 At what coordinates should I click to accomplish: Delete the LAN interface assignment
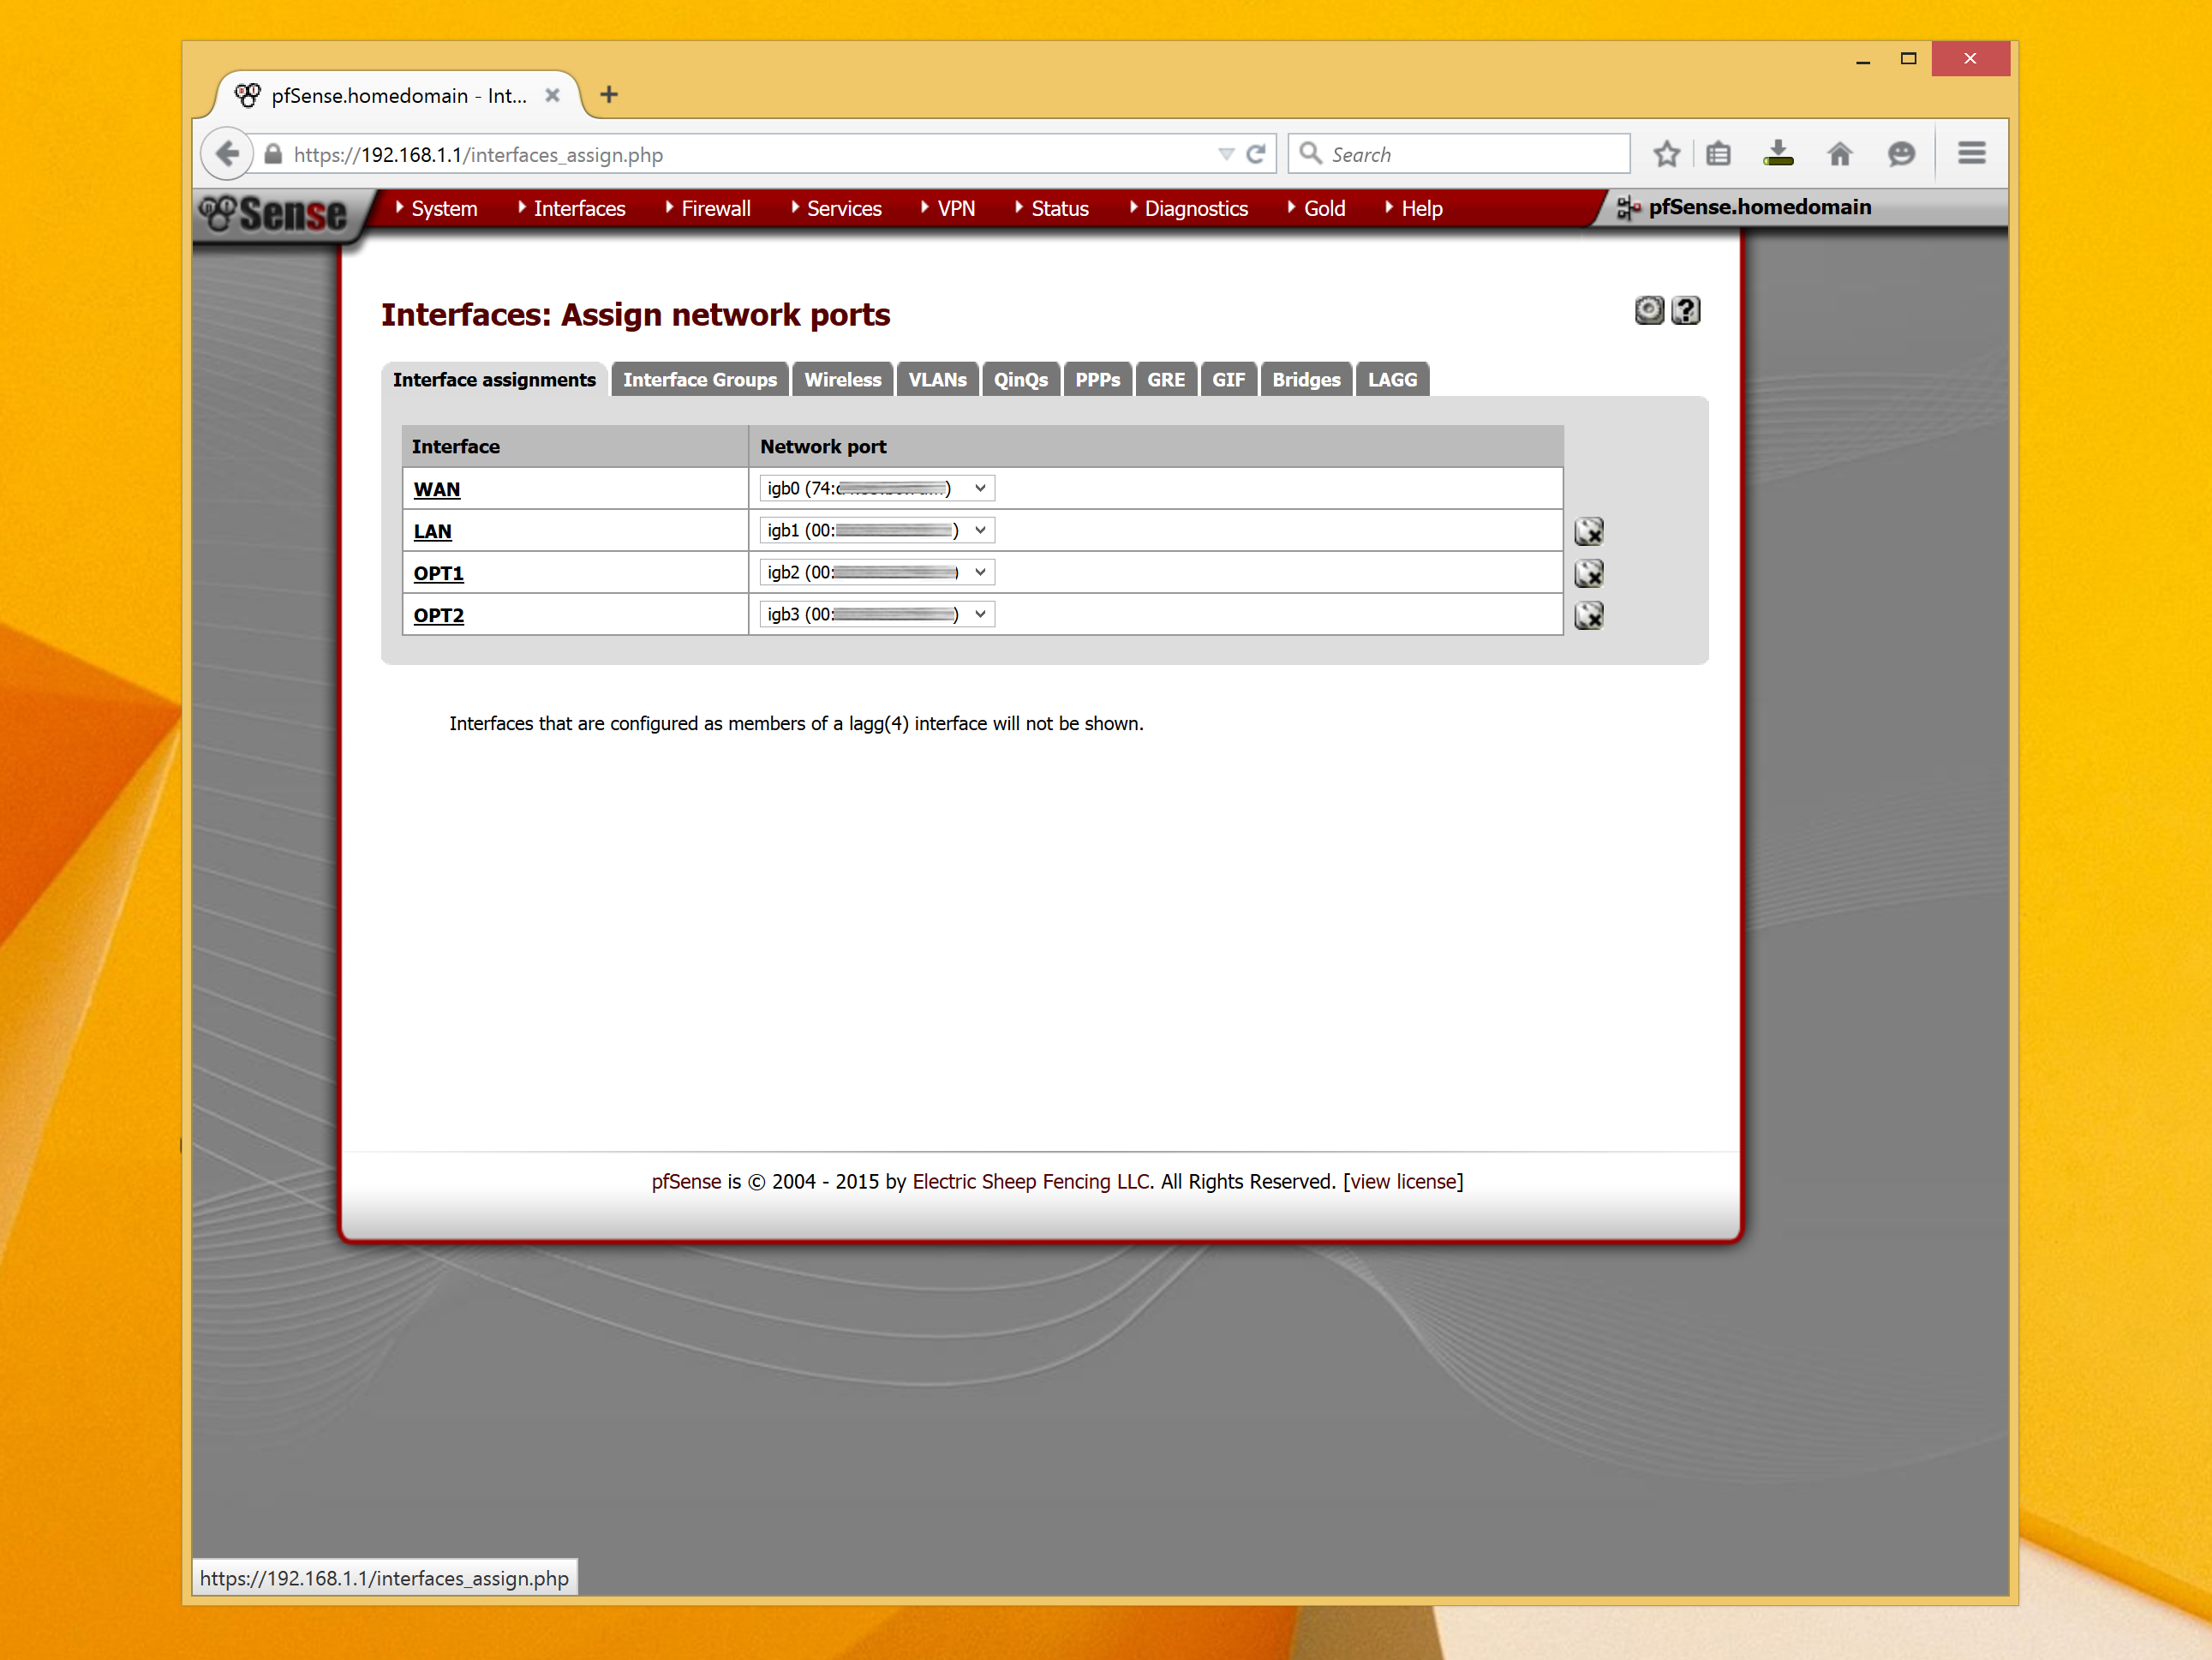tap(1589, 531)
